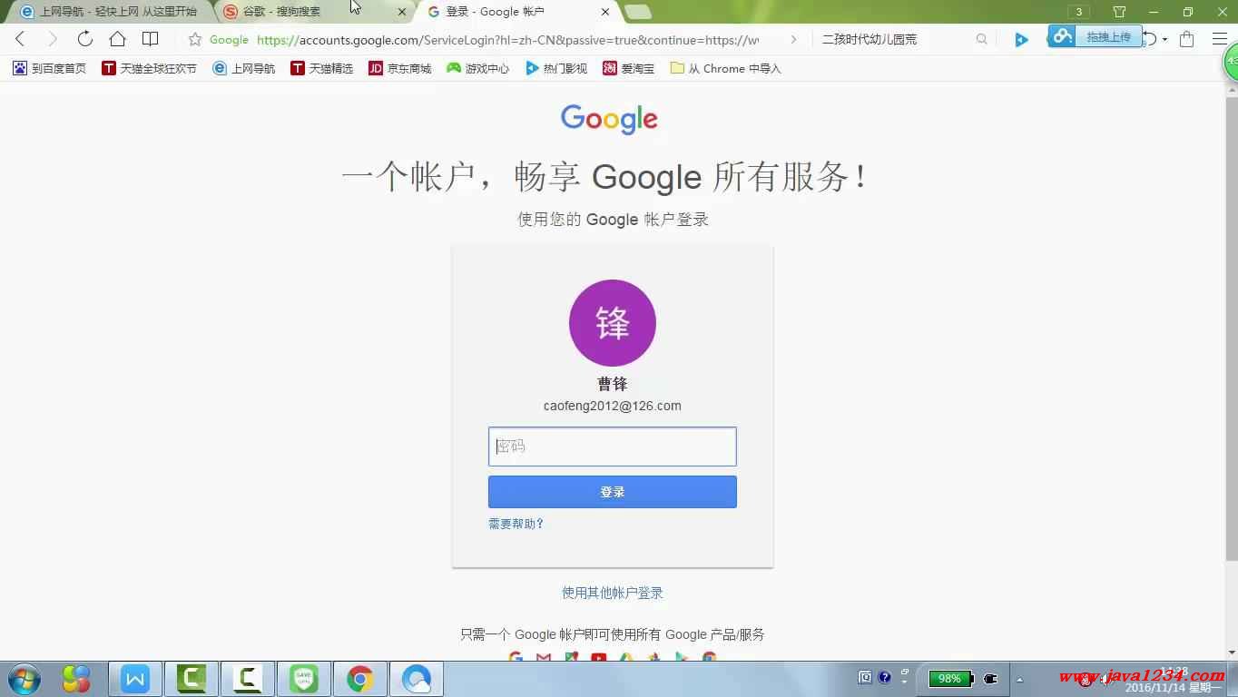Open WPS Writer in the taskbar
Viewport: 1238px width, 697px height.
pyautogui.click(x=135, y=679)
